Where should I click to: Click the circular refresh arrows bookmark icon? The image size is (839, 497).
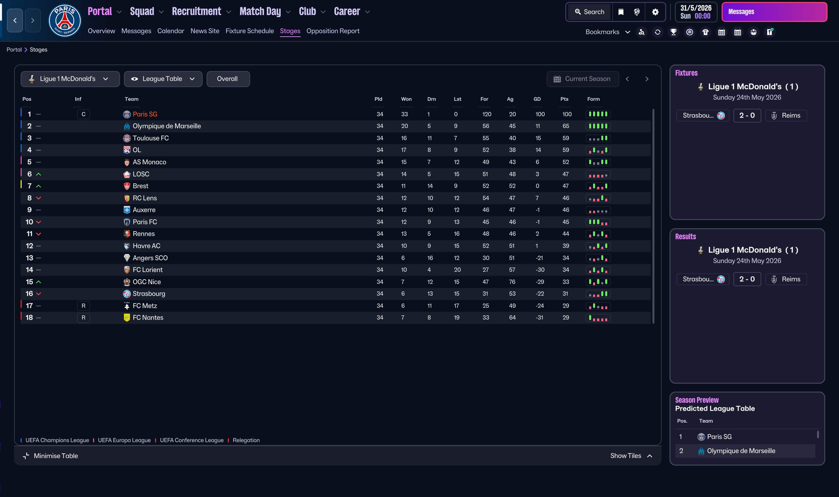click(658, 32)
